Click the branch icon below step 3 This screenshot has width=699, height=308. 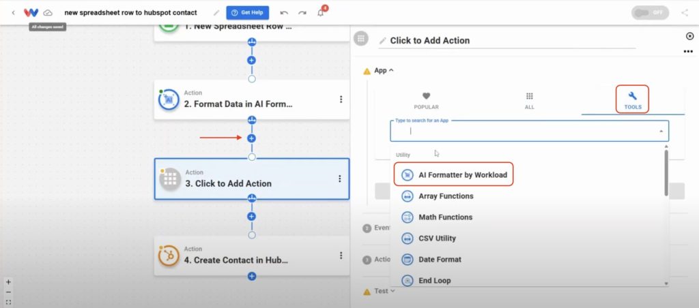252,198
